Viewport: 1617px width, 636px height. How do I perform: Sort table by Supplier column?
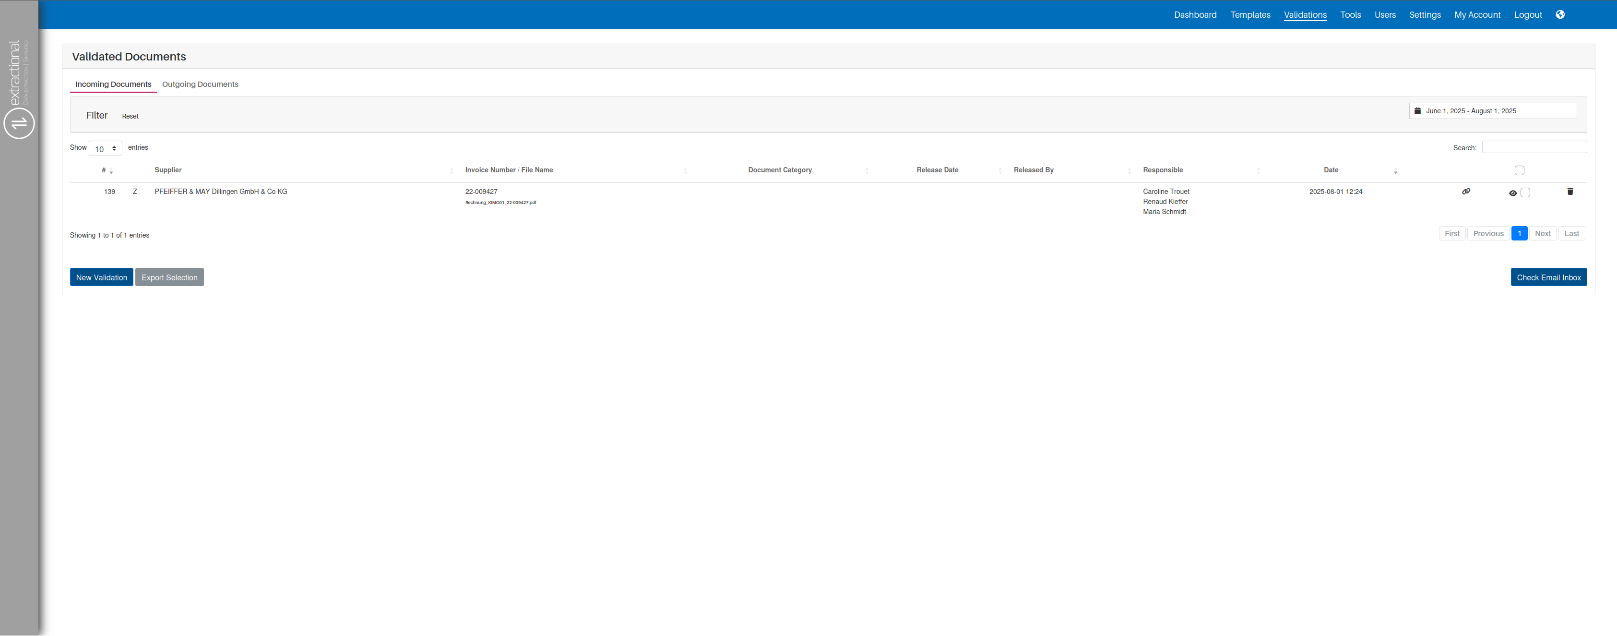click(x=168, y=170)
